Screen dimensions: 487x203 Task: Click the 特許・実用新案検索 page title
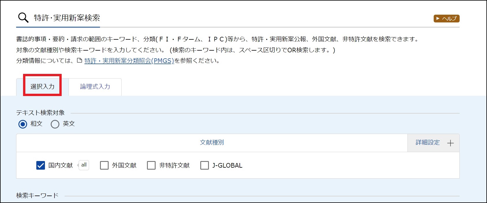tap(67, 18)
